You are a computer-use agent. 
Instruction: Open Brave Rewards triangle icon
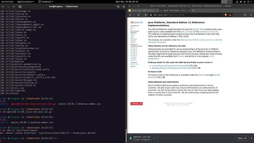click(x=230, y=15)
